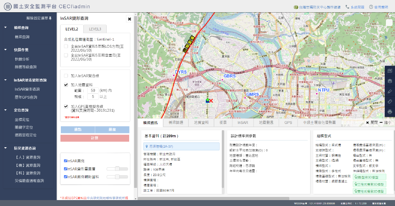The image size is (395, 206).
Task: Open the 中級土壤液化潛勢圖 tab
Action: click(319, 123)
